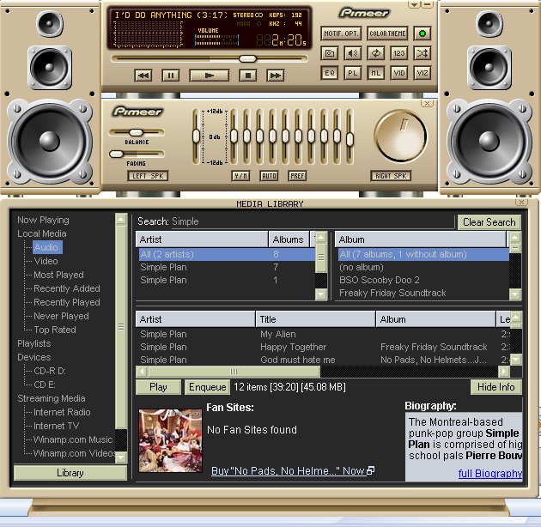Image resolution: width=541 pixels, height=527 pixels.
Task: Open Recently Added view
Action: 67,288
